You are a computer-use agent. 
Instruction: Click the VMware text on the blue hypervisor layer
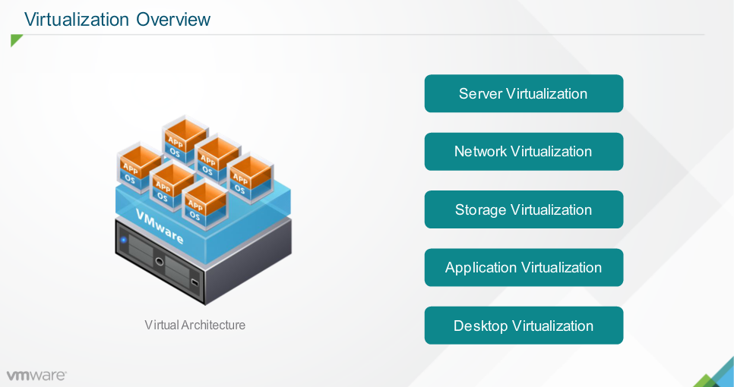(x=160, y=225)
